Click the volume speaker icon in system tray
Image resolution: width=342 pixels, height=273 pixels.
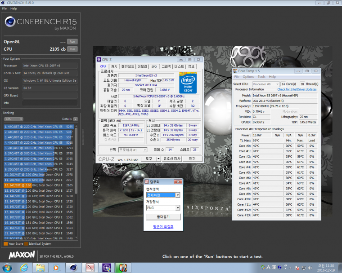tap(310, 268)
